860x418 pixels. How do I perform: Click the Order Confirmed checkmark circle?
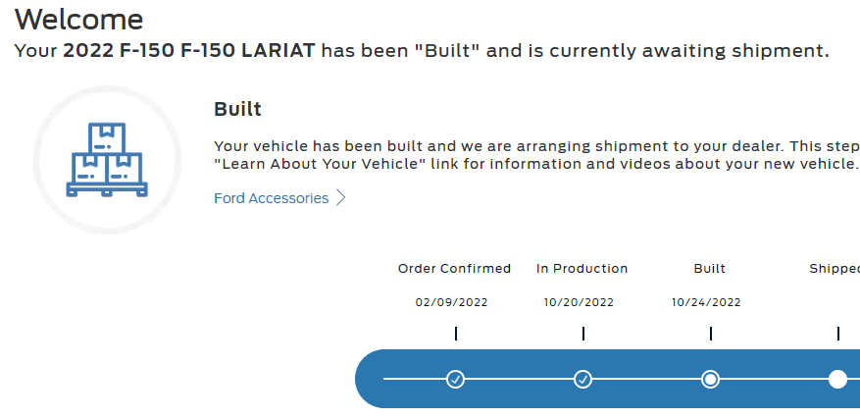pos(455,379)
